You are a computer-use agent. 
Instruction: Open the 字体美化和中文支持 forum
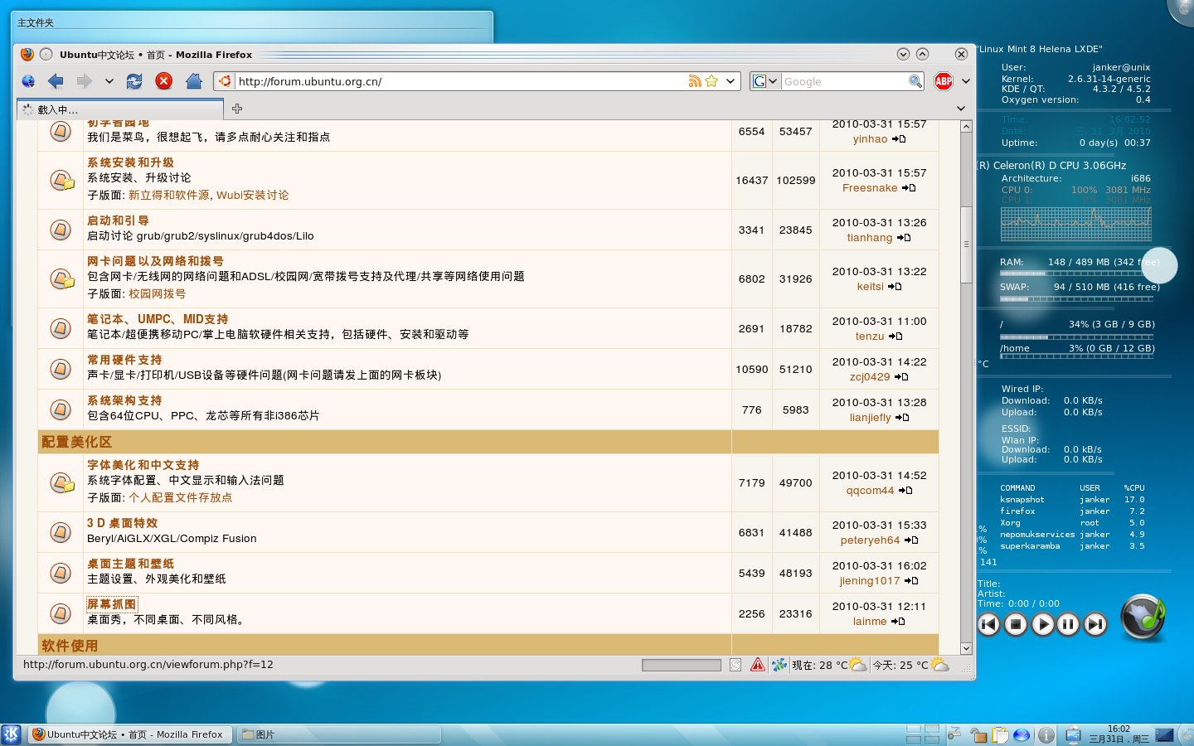[143, 465]
